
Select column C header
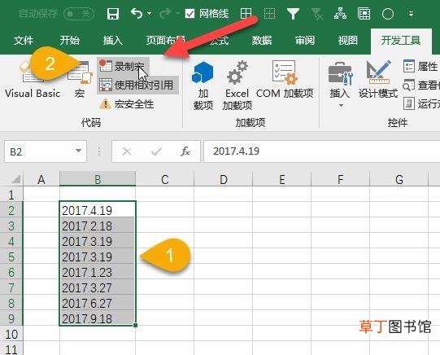(x=165, y=179)
